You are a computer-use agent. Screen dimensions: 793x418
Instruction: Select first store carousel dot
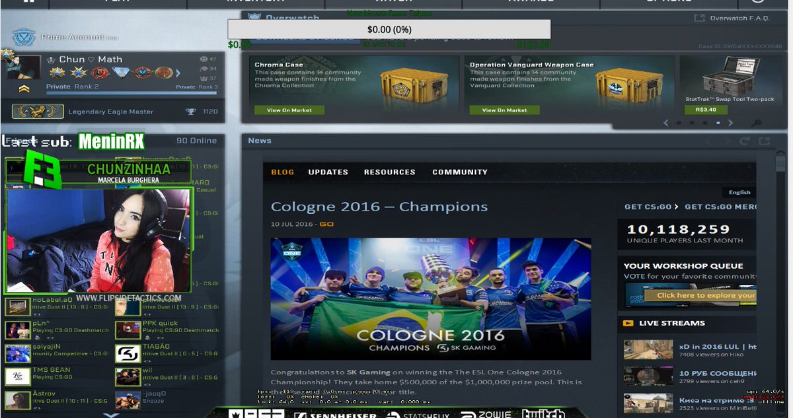[679, 123]
